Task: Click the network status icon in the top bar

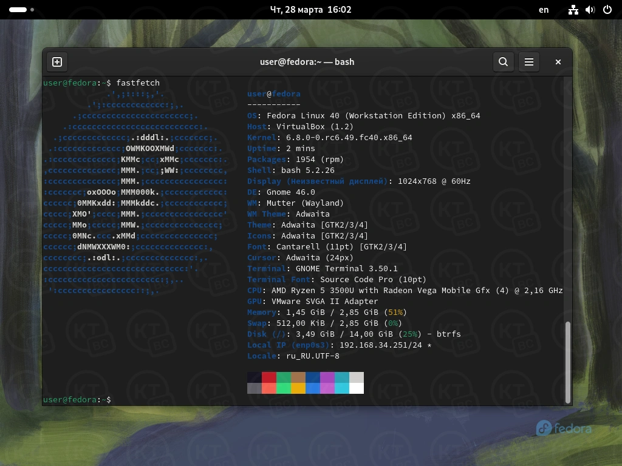Action: tap(573, 10)
